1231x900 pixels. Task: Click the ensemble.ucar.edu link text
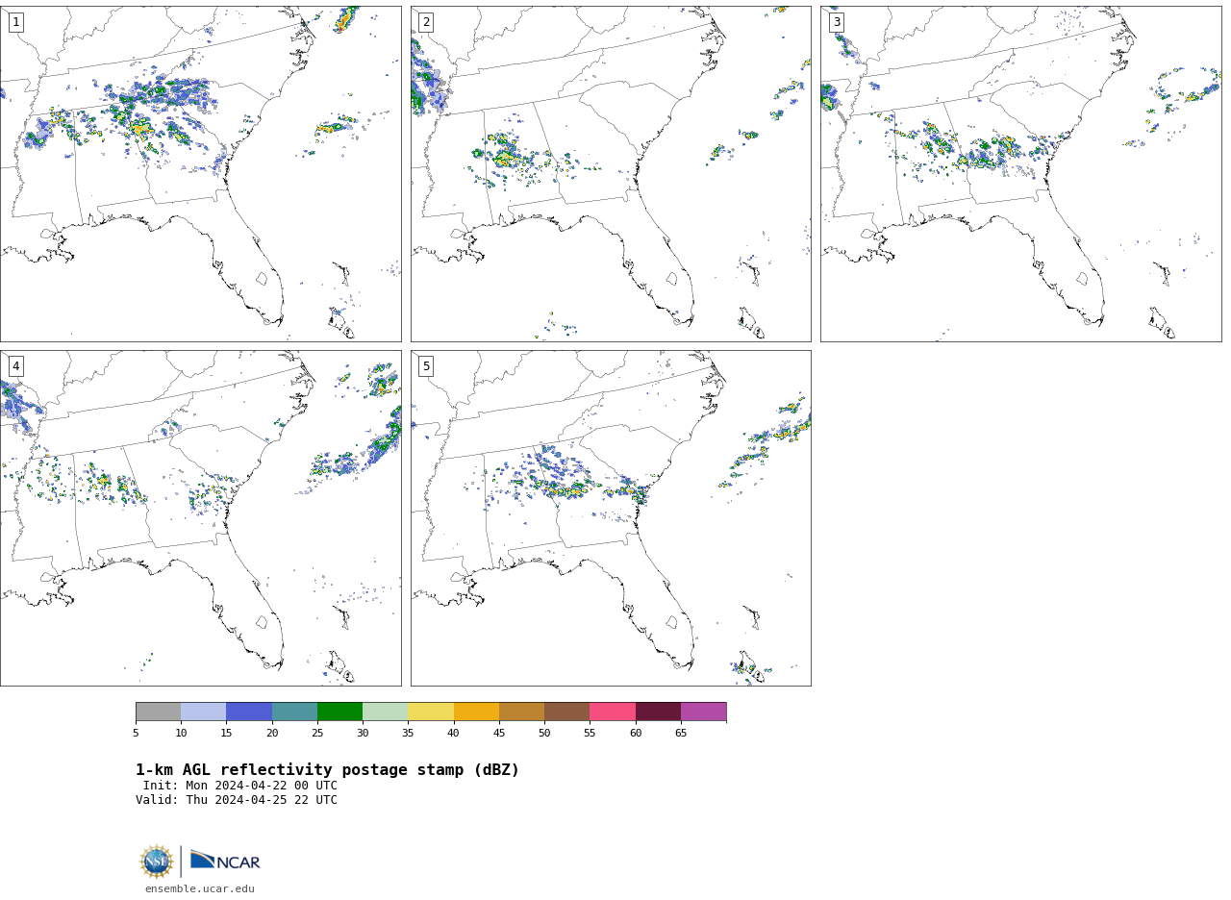(x=200, y=888)
